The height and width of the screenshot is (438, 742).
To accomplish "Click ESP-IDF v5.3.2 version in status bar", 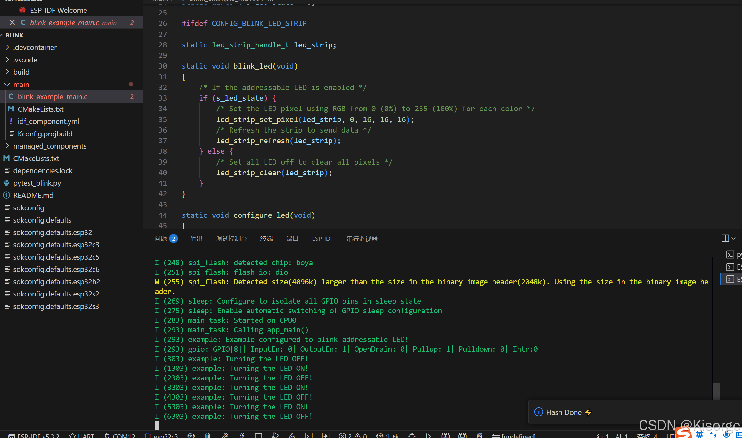I will pos(34,435).
